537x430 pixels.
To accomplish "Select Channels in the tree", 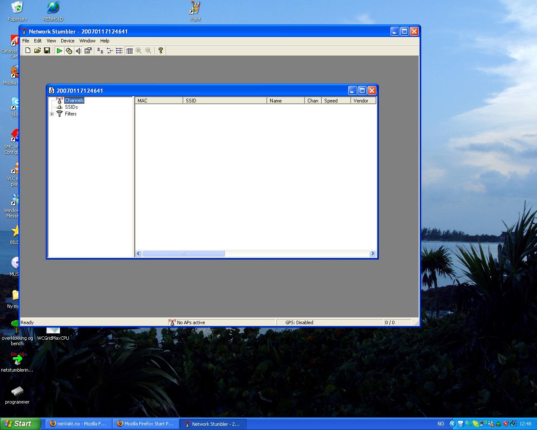I will coord(74,100).
